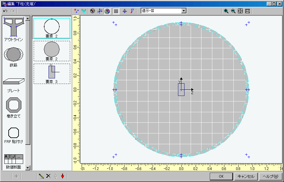Click the zoom out magnifier icon

pos(233,11)
